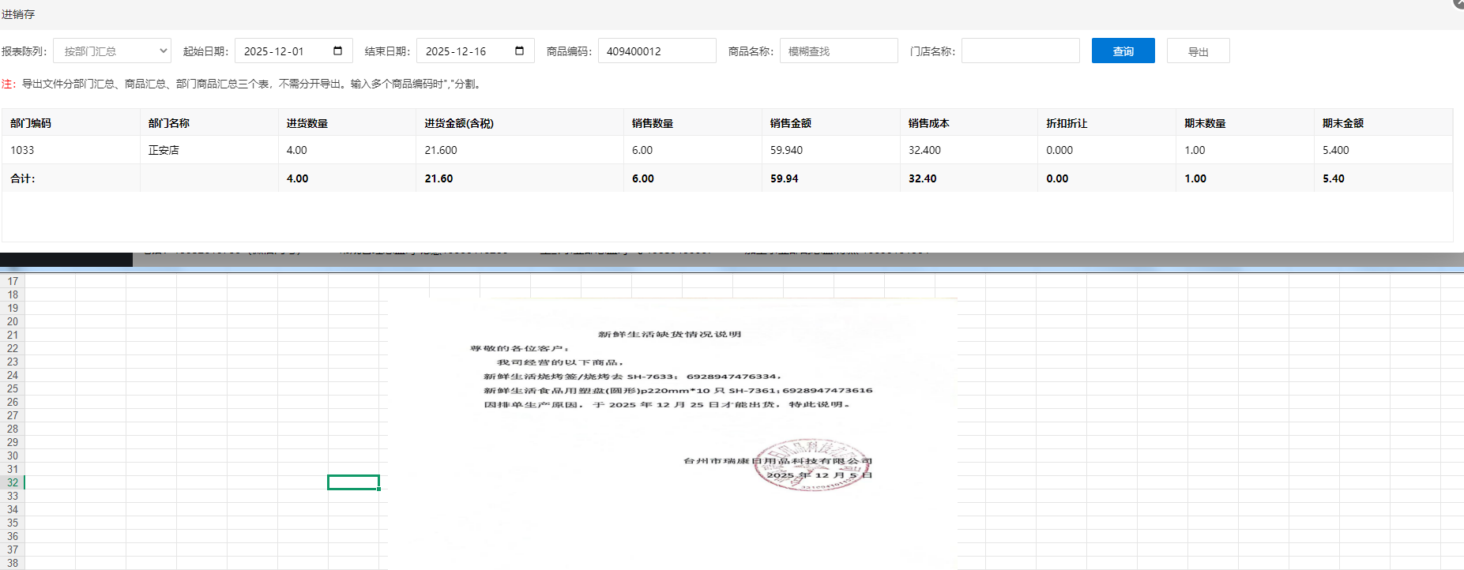Click the 起始日期 date text 2025-12-01
Image resolution: width=1464 pixels, height=570 pixels.
click(274, 51)
